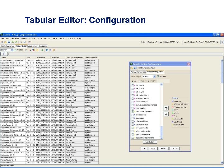The image size is (224, 168).
Task: Click the Inverse selection button
Action: [x=152, y=81]
